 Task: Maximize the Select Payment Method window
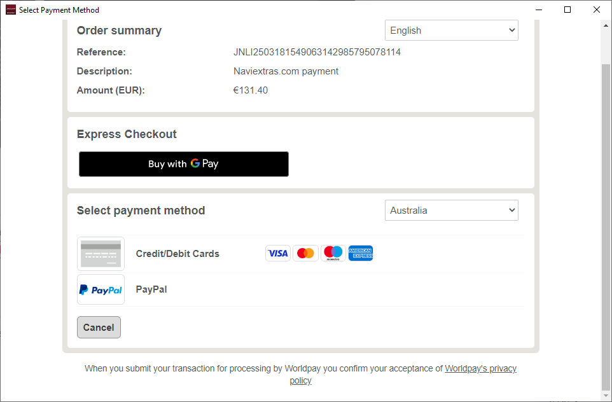coord(567,10)
